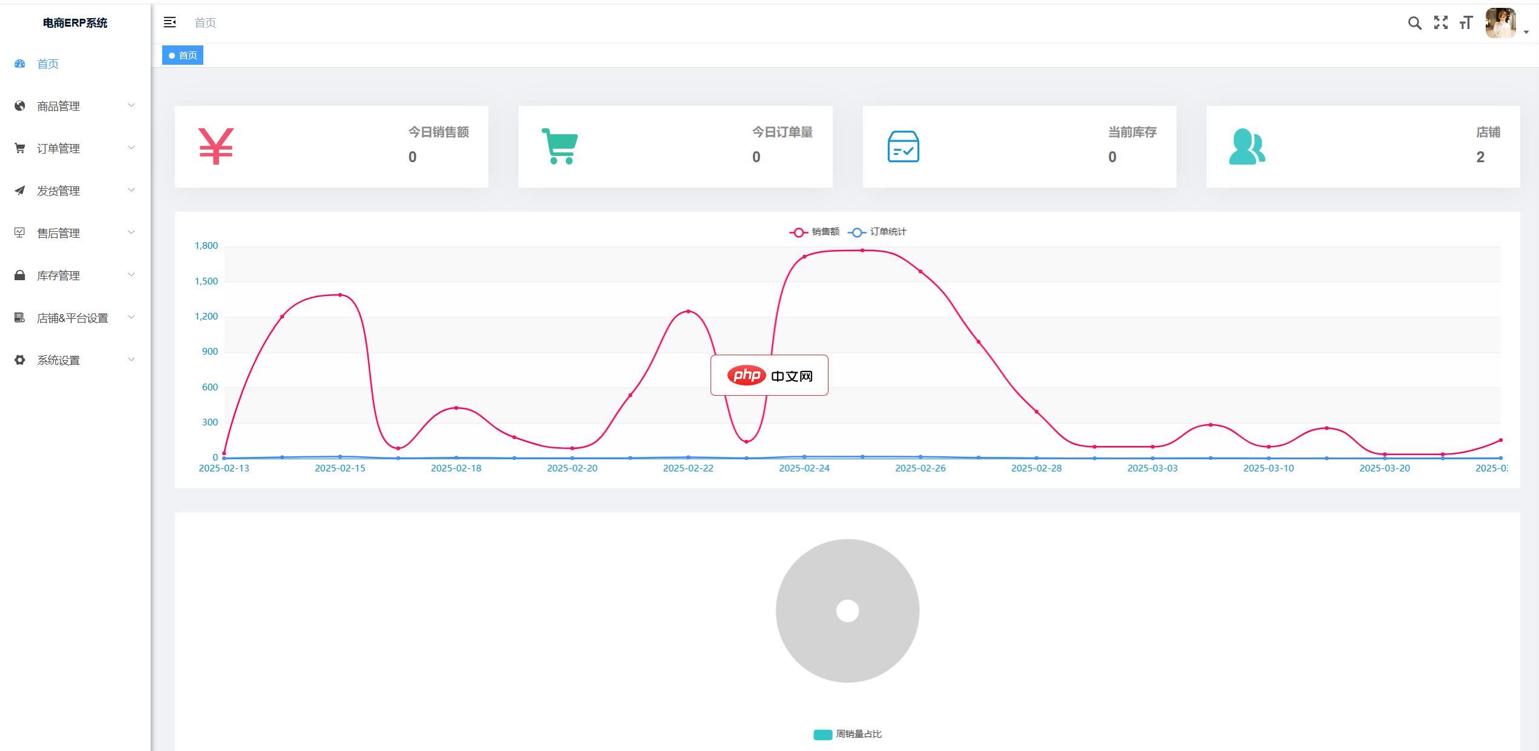Click the chart-board icon for 售后管理

[x=20, y=233]
